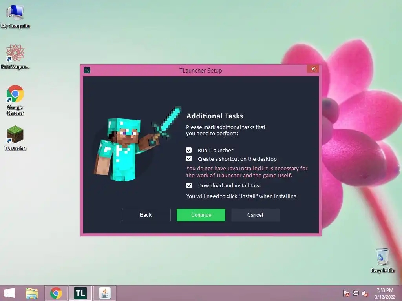402x301 pixels.
Task: Open My Computer desktop icon
Action: 15,16
